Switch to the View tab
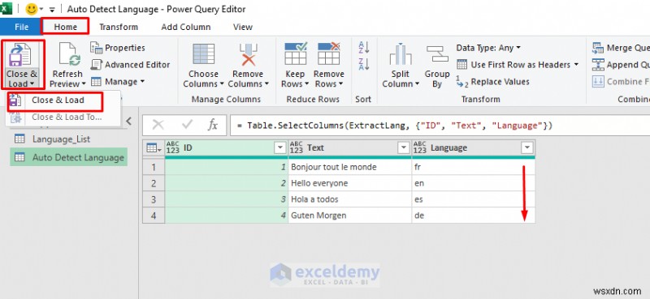Screen dimensions: 650x299 tap(242, 27)
